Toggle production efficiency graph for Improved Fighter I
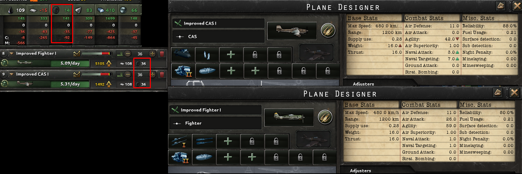The image size is (522, 174). tap(120, 54)
